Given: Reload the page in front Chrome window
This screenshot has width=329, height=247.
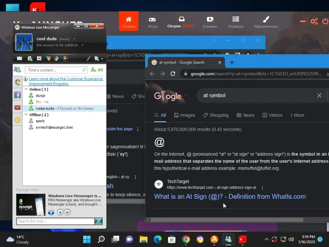Looking at the screenshot, I should [173, 74].
